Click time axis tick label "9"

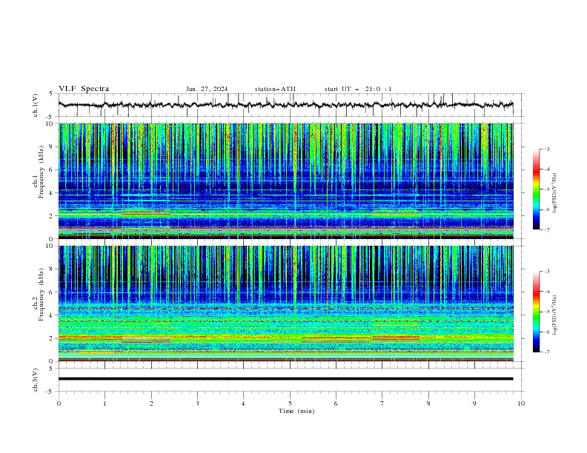click(x=474, y=403)
